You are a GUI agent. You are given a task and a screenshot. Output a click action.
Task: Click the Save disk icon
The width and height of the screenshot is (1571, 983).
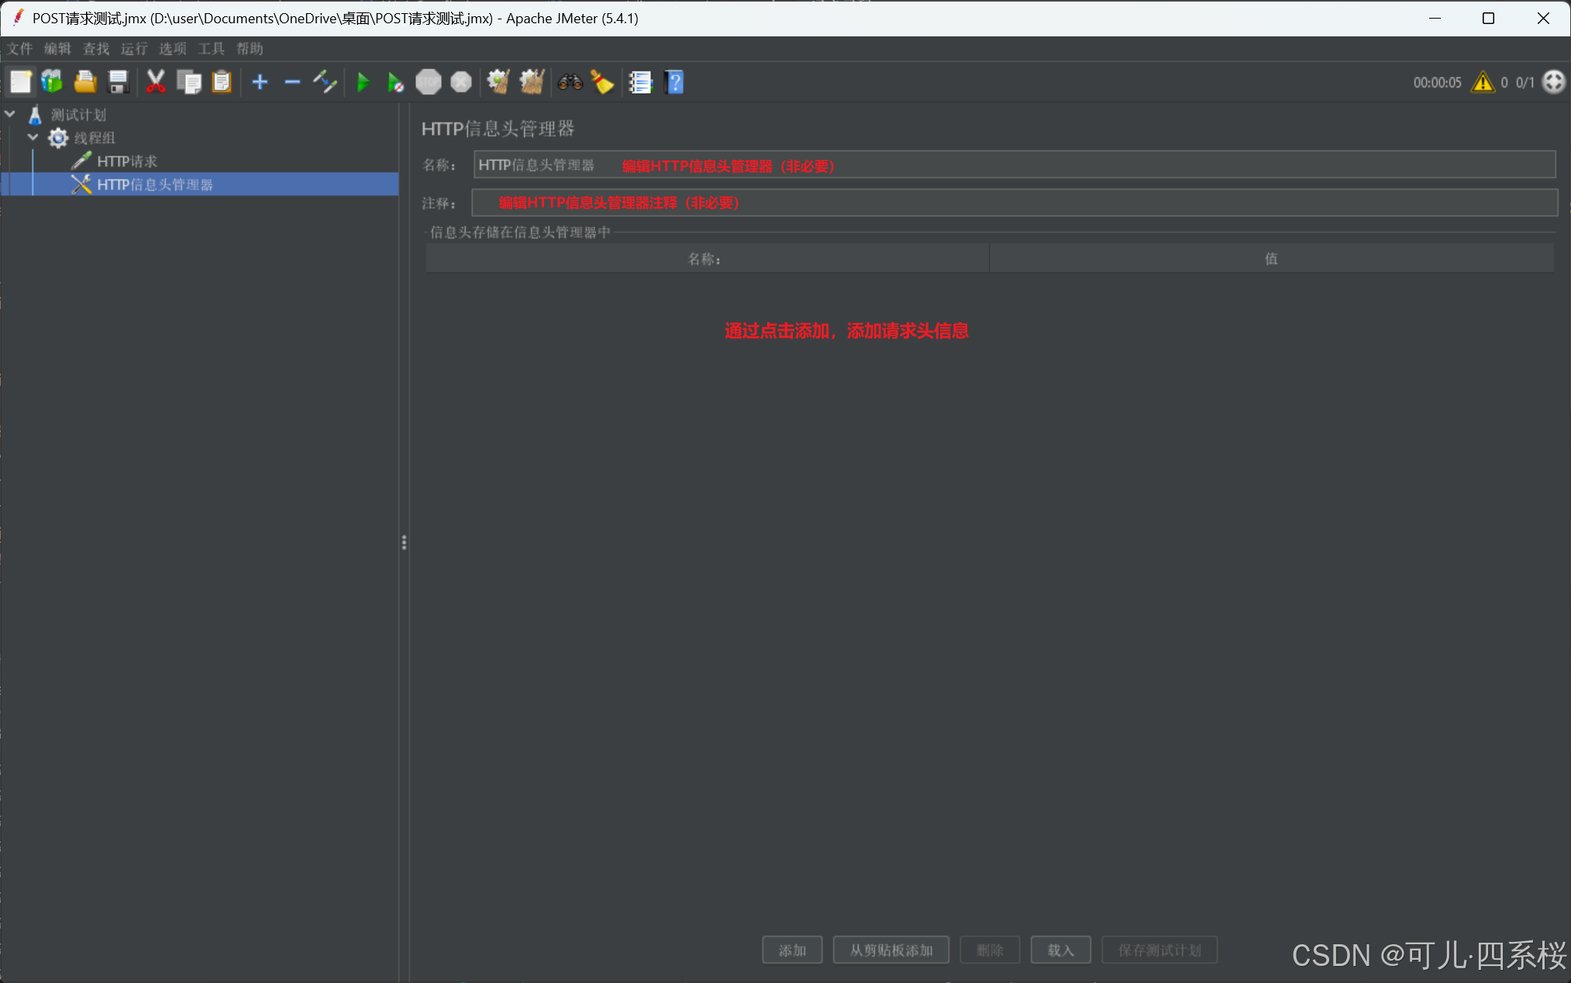pos(118,82)
